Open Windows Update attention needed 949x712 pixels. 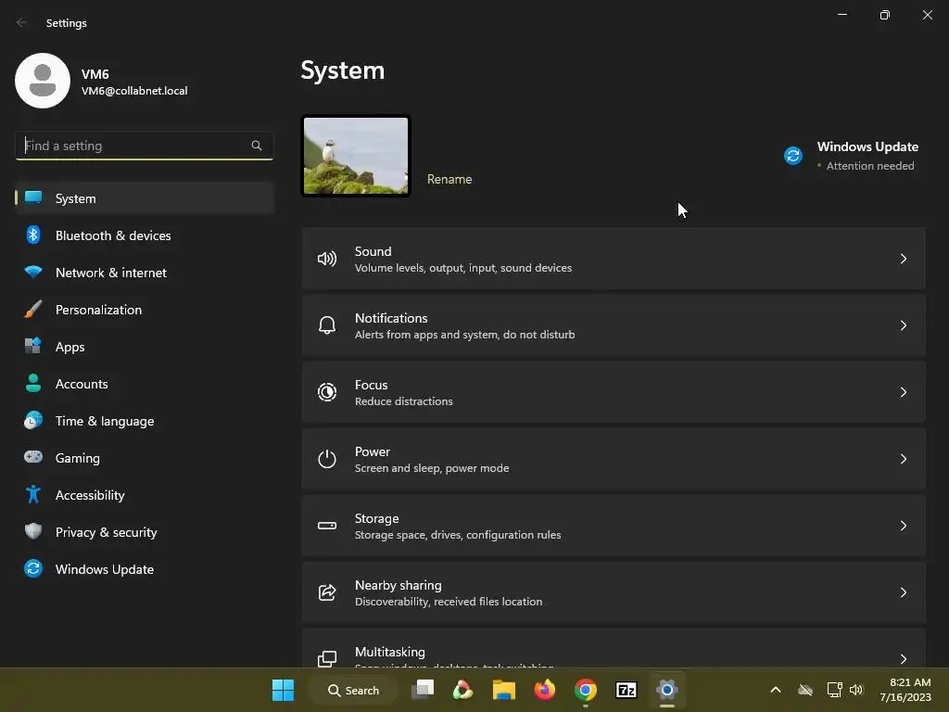point(851,156)
